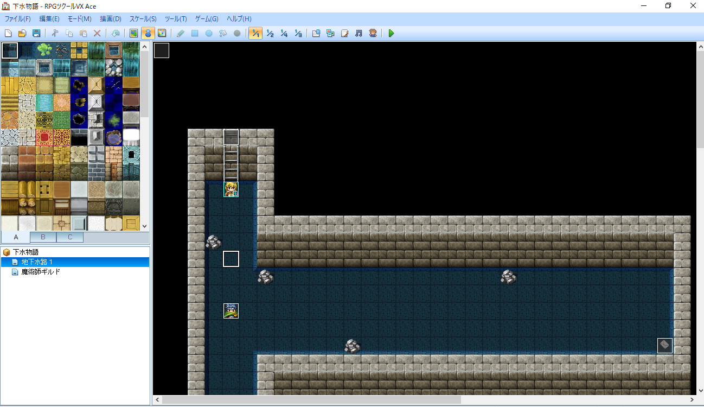Select the 地下水路 1 map in tree
704x407 pixels.
(37, 262)
